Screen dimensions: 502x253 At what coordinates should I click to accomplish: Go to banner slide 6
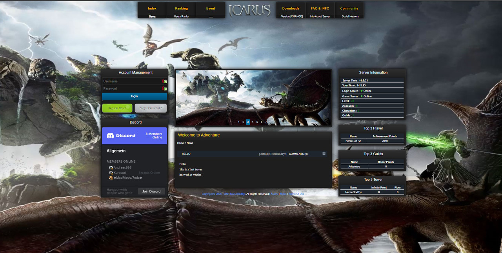pos(262,122)
